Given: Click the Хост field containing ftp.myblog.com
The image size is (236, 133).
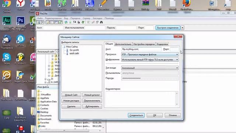Looking at the screenshot, I should (x=141, y=49).
